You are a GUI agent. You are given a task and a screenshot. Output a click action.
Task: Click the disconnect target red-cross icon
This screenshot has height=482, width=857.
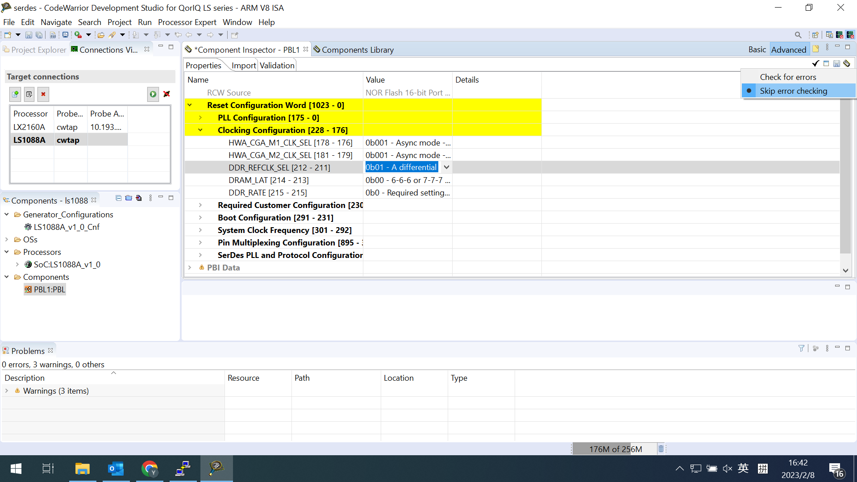tap(166, 94)
